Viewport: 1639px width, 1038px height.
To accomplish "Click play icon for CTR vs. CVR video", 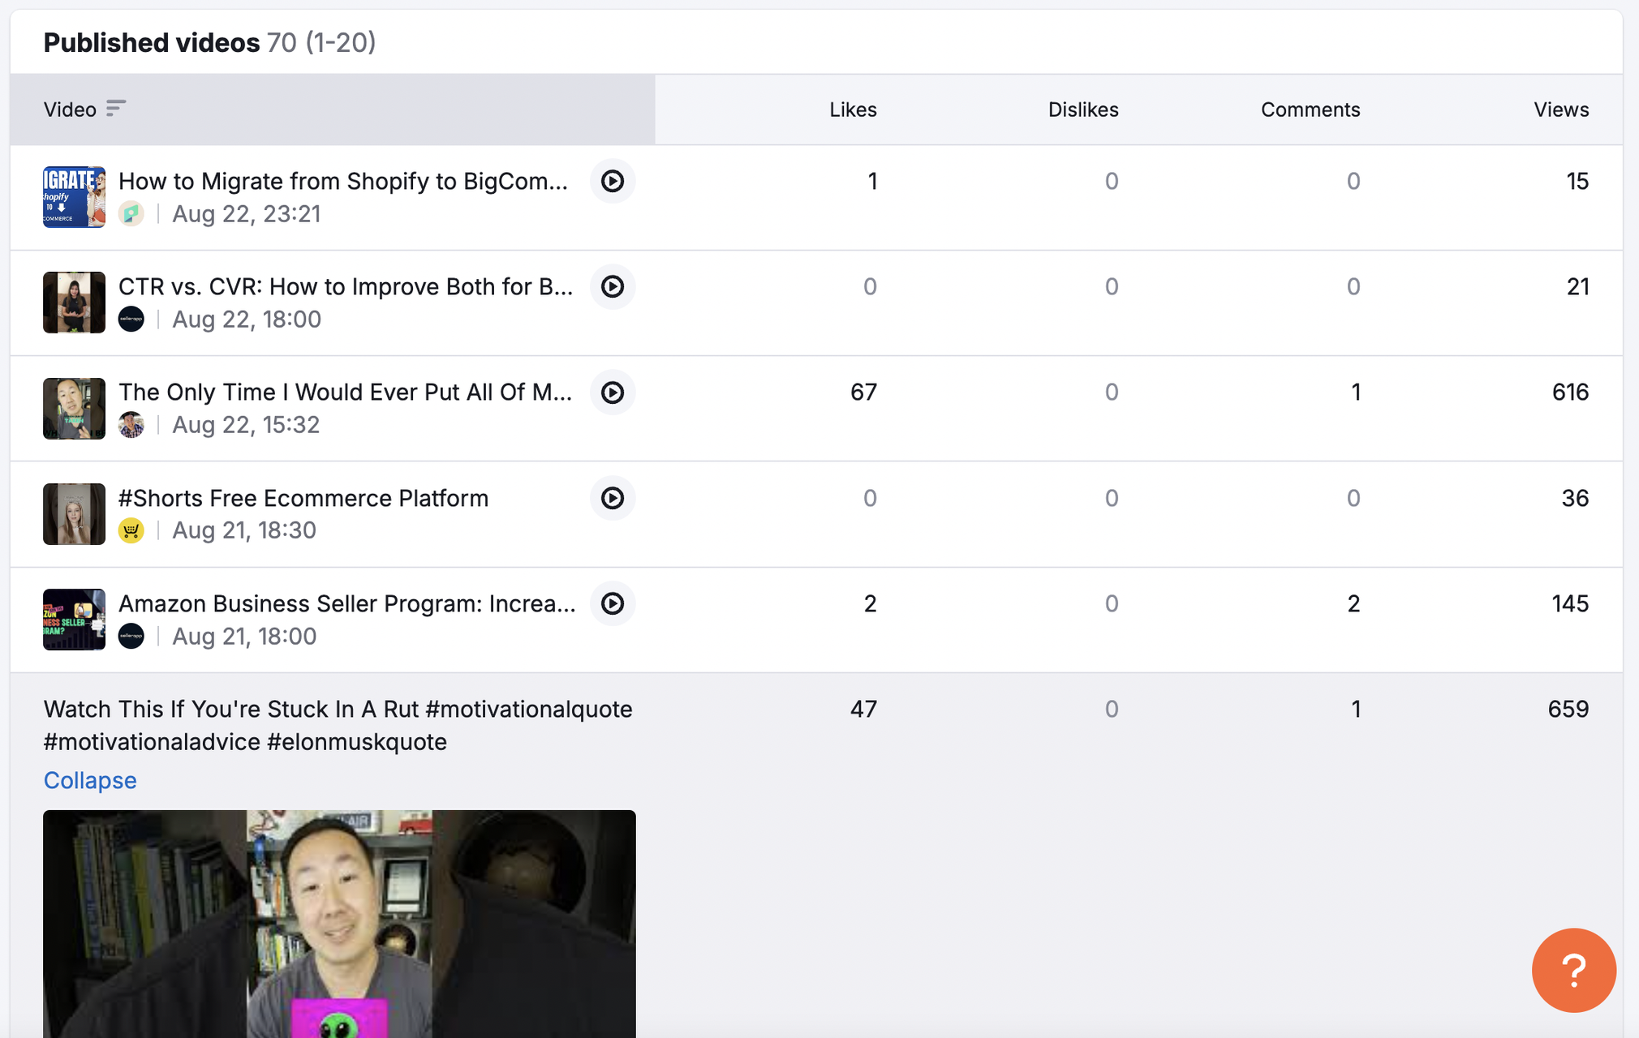I will click(612, 286).
